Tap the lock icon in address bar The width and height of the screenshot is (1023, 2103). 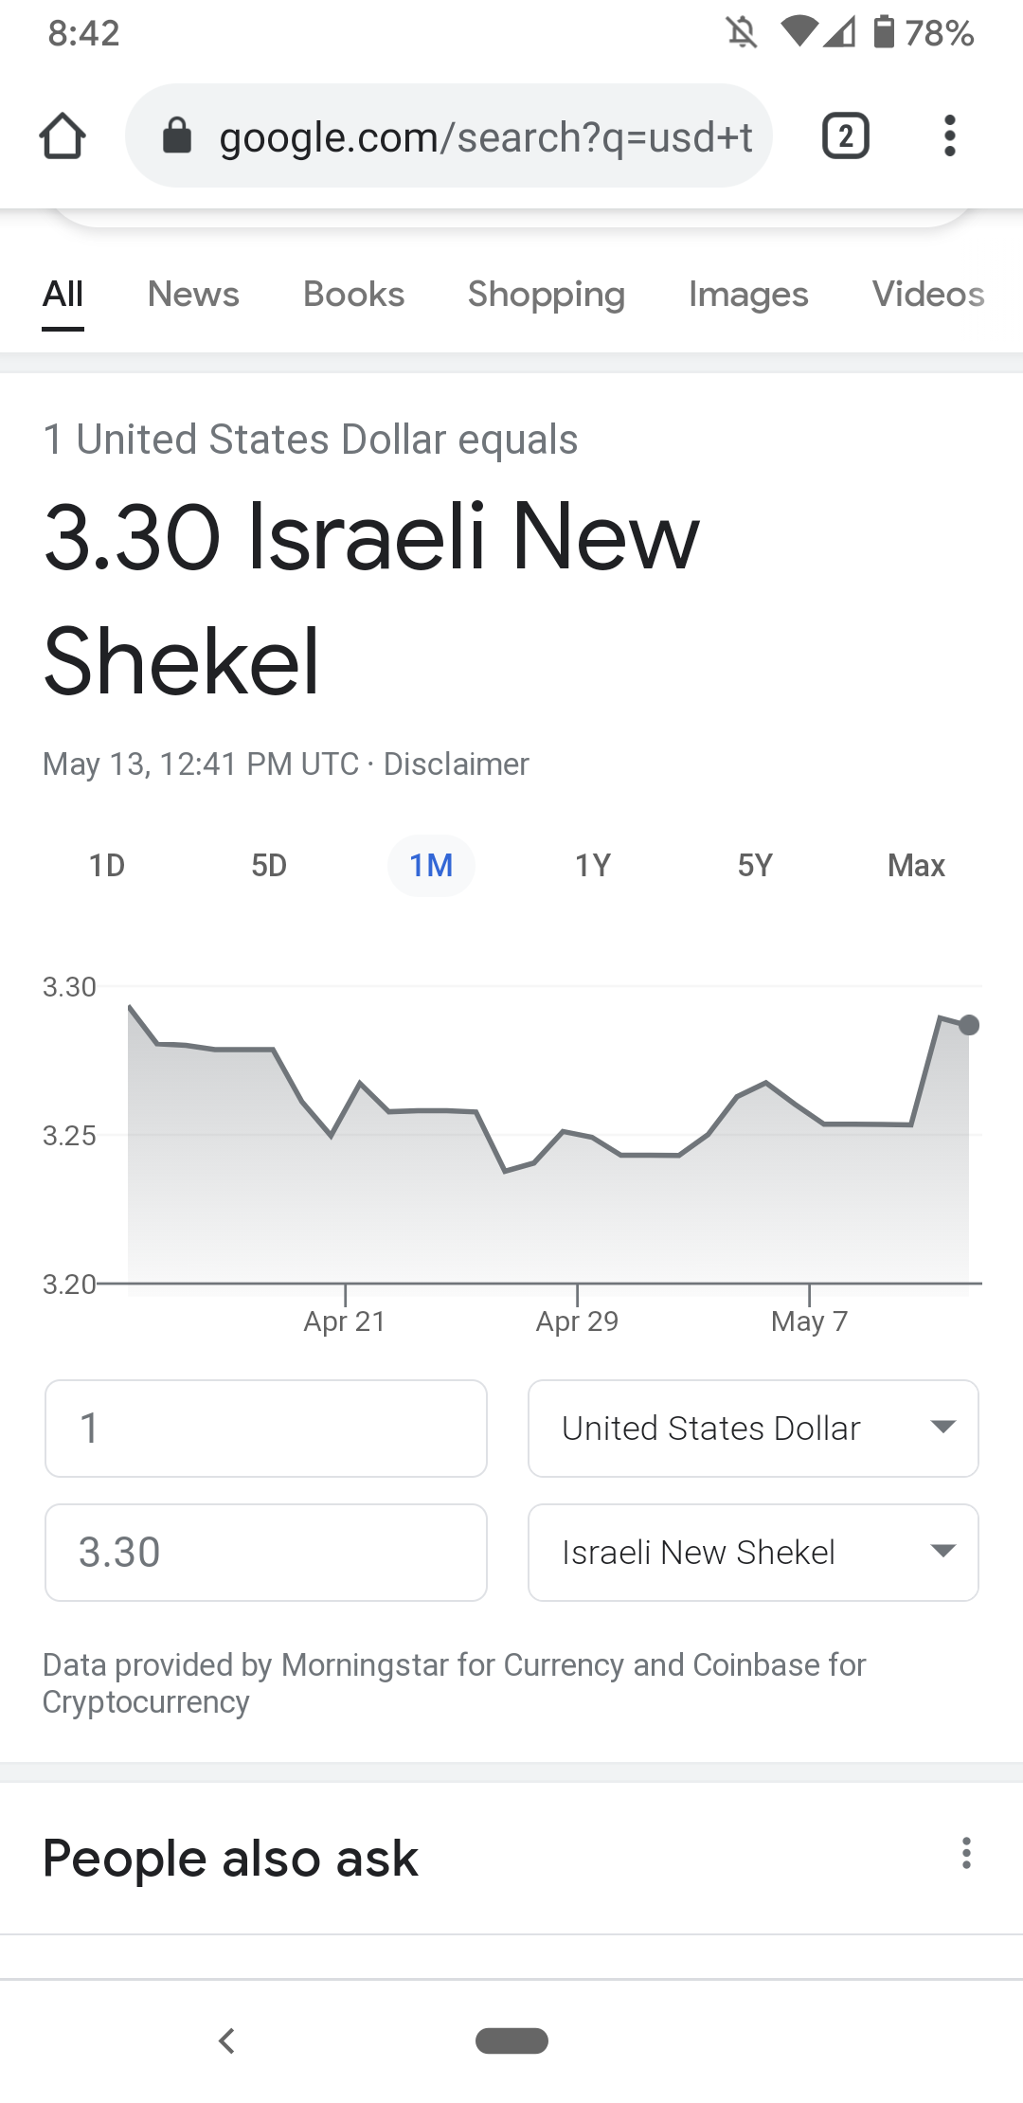point(177,136)
